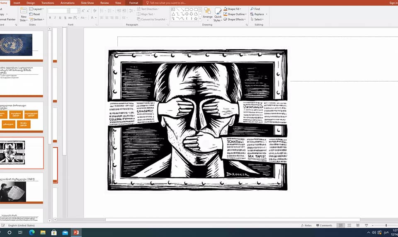Screen dimensions: 398x237
Task: Open the Shape Outline color menu
Action: [235, 14]
